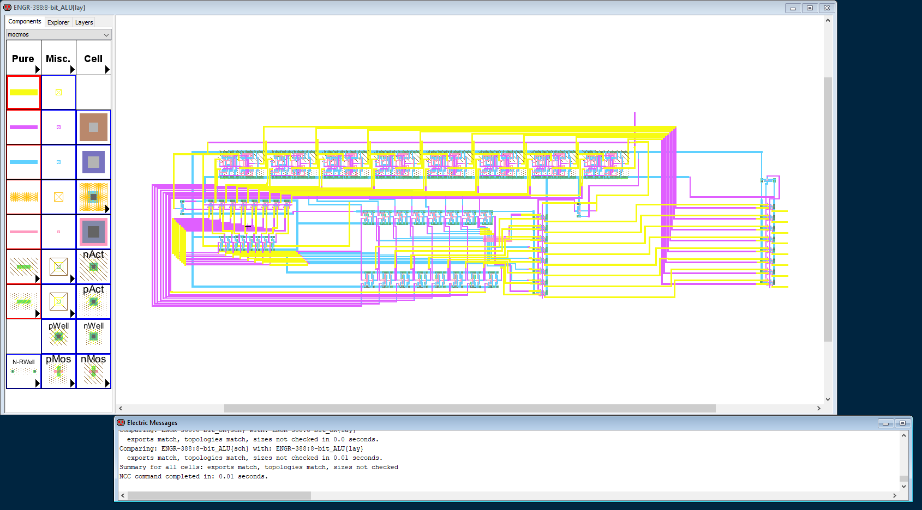Maximize the Electric Messages window
The image size is (922, 510).
pyautogui.click(x=902, y=423)
